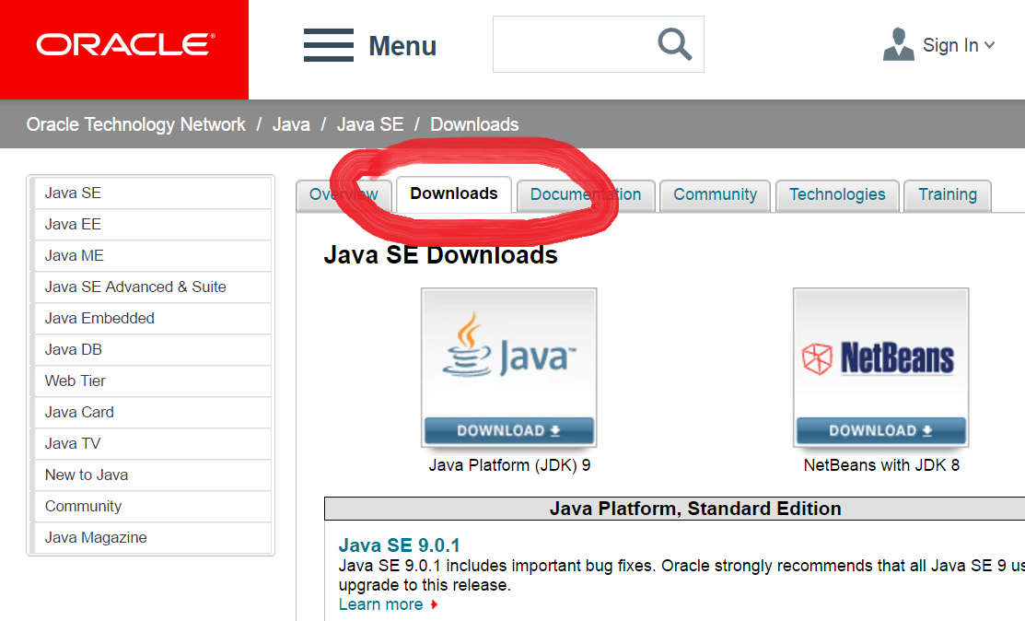Open Java TV in the sidebar
Screen dimensions: 1025x621
[151, 444]
